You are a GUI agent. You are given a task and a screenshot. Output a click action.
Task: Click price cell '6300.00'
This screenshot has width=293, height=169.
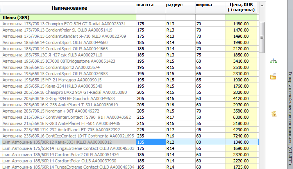[241, 117]
